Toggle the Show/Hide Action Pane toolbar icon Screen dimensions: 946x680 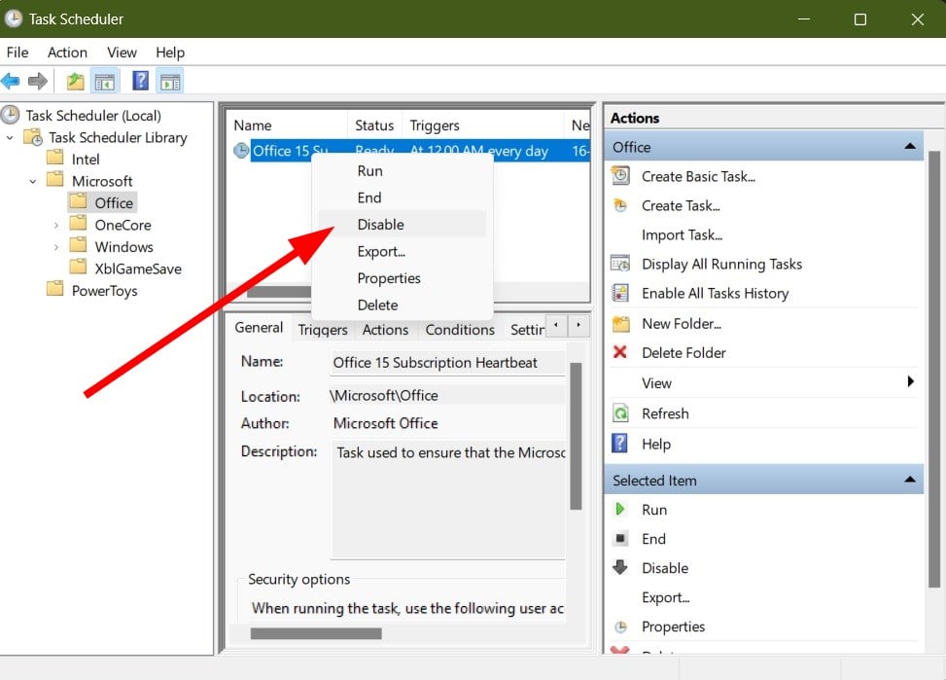pyautogui.click(x=170, y=81)
